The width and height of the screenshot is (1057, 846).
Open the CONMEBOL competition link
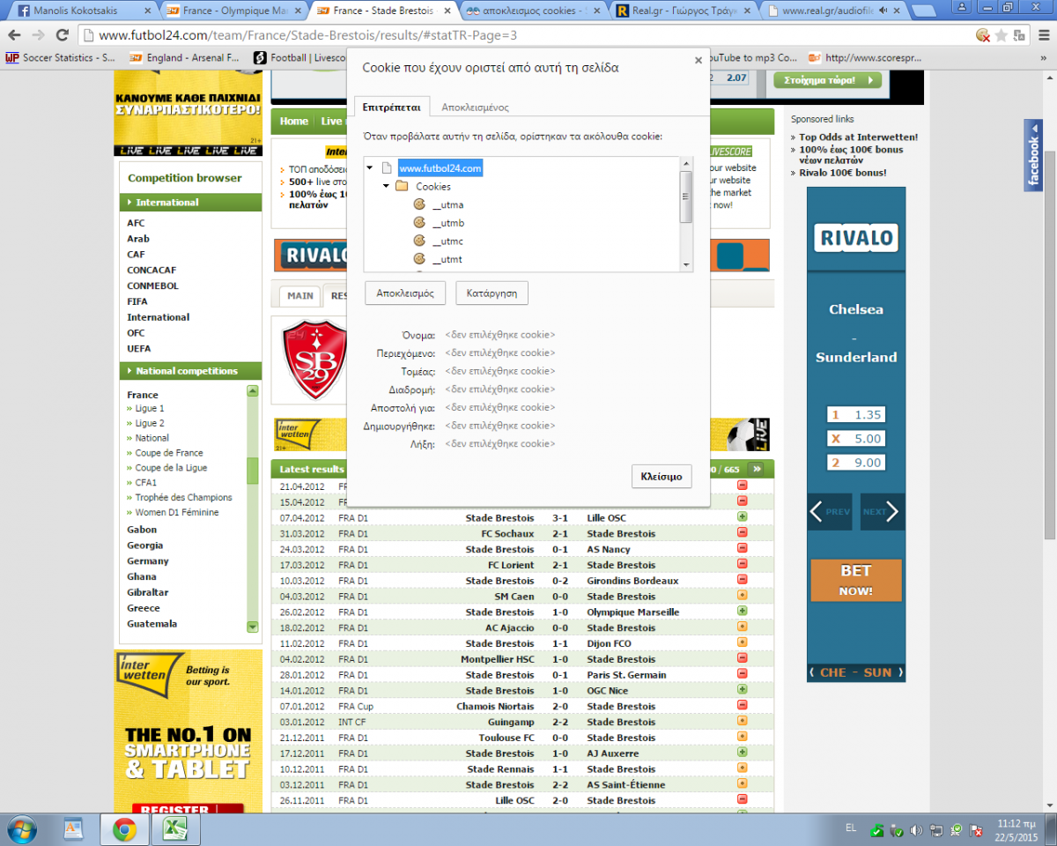[x=152, y=286]
